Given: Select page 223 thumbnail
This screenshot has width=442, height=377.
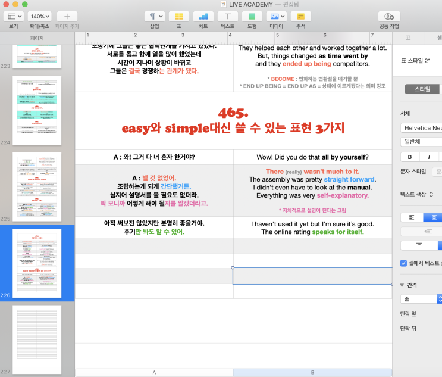Looking at the screenshot, I should coord(37,57).
